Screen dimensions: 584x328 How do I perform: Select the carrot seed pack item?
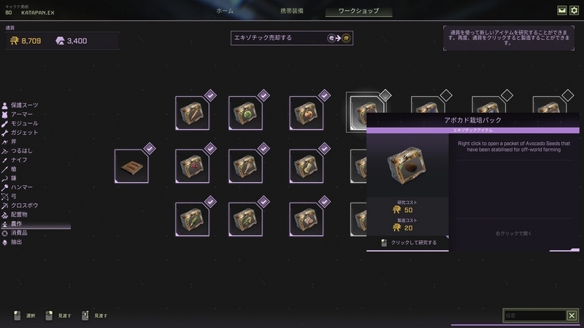click(x=192, y=113)
